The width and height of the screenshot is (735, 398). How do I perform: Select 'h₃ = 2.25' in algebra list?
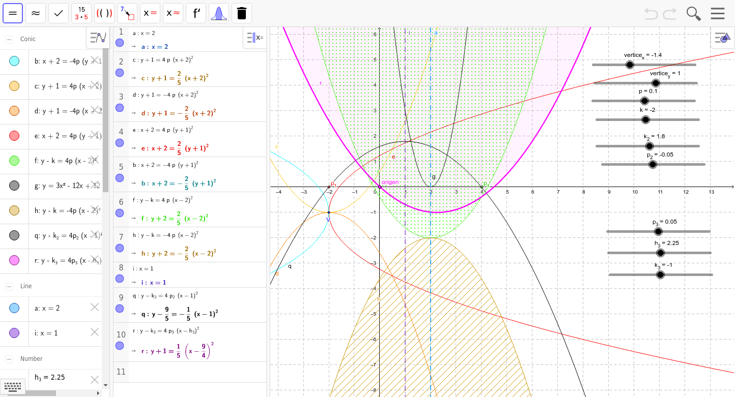tap(50, 377)
